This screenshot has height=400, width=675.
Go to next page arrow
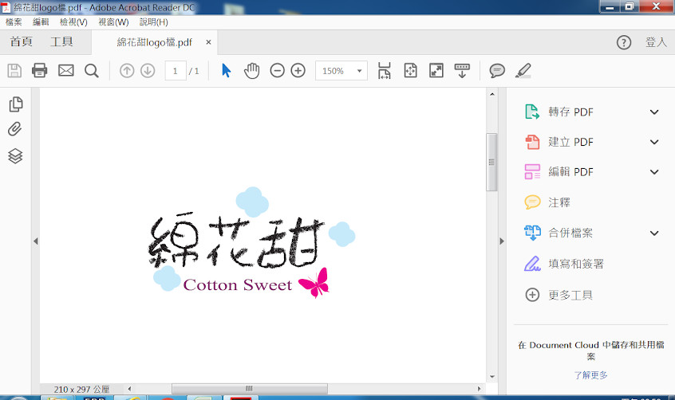(x=148, y=71)
